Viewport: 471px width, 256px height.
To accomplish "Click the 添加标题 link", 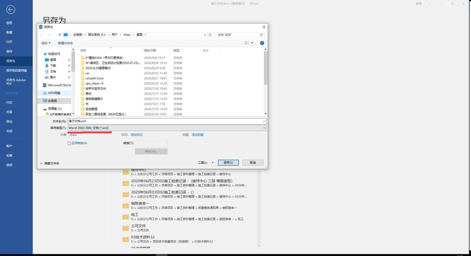I will [198, 135].
